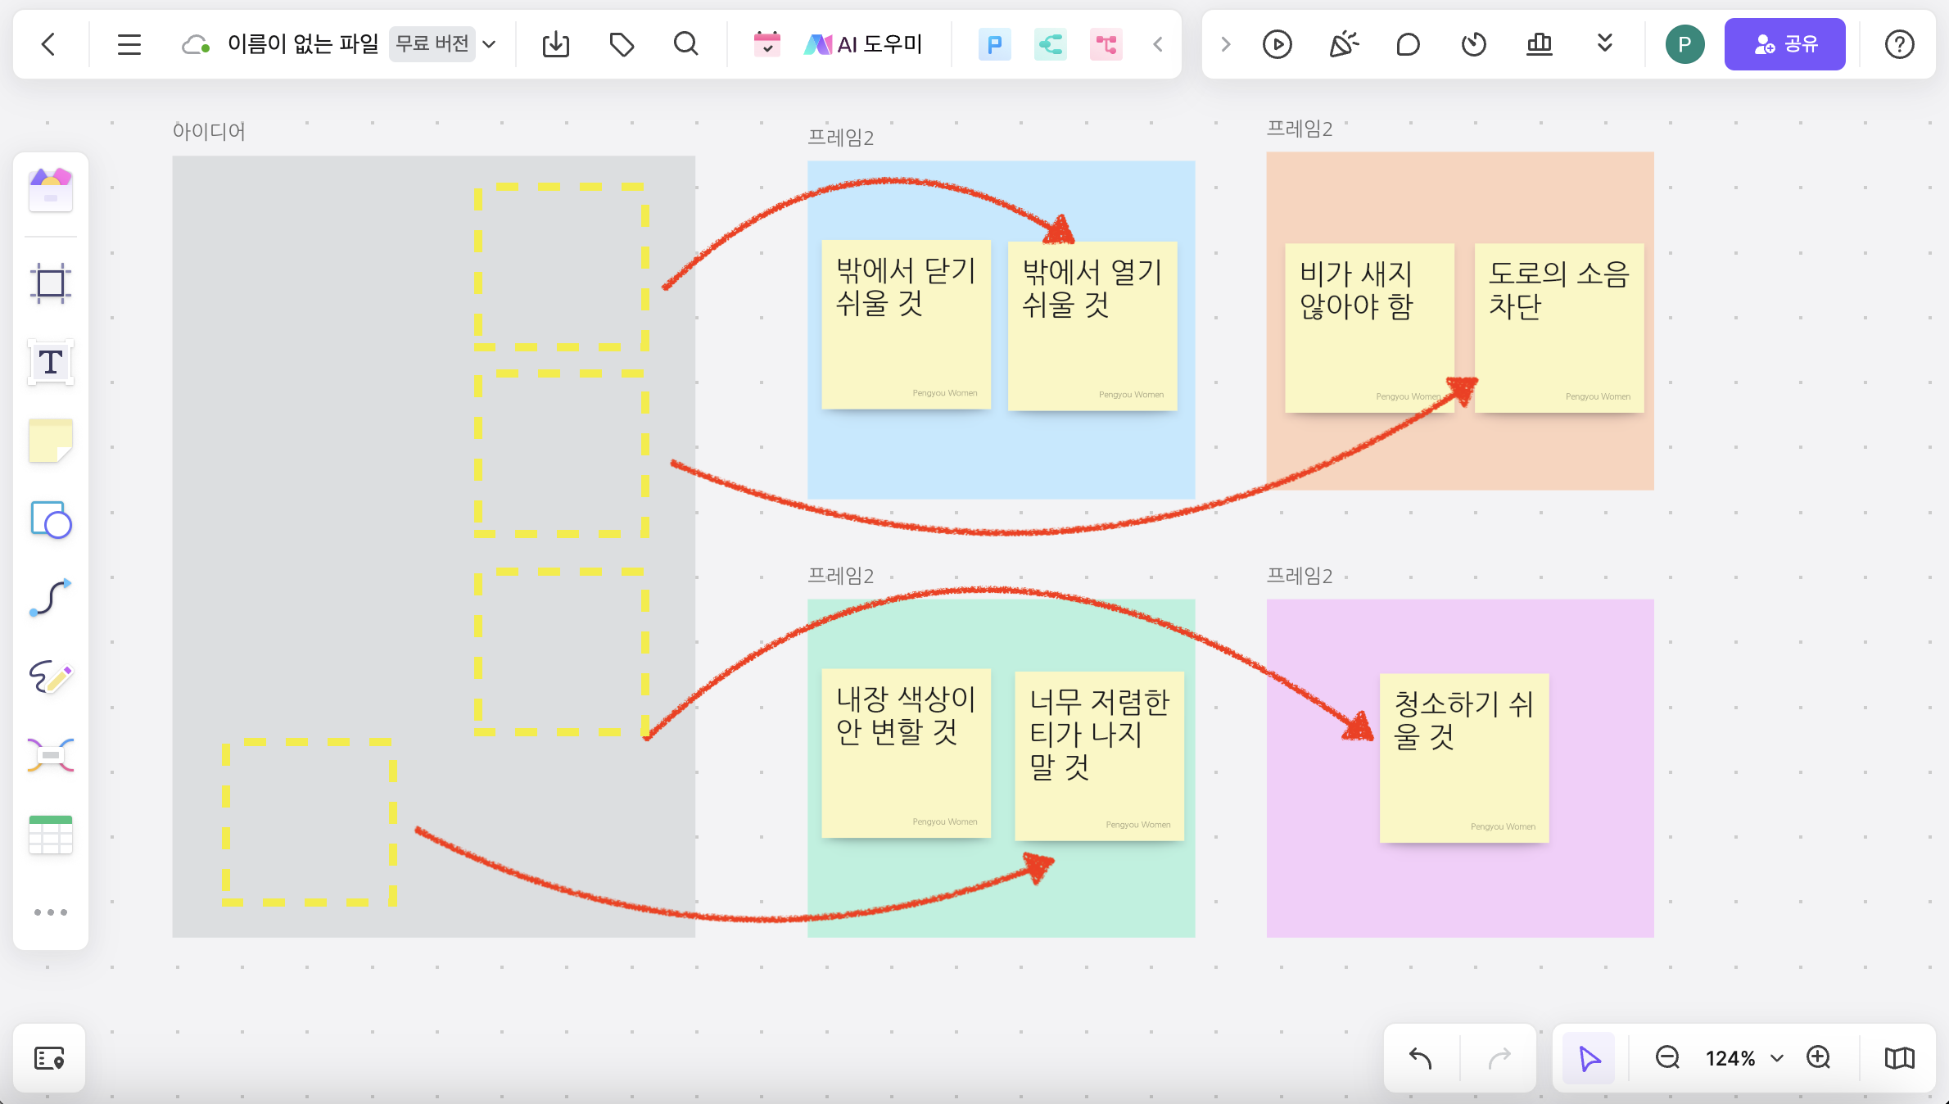The image size is (1949, 1104).
Task: Open the help question mark
Action: pos(1900,44)
